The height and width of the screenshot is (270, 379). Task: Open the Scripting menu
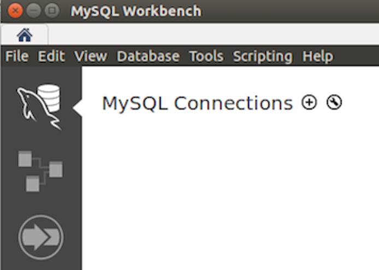click(x=263, y=56)
